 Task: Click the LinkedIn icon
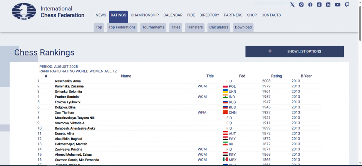point(328,5)
